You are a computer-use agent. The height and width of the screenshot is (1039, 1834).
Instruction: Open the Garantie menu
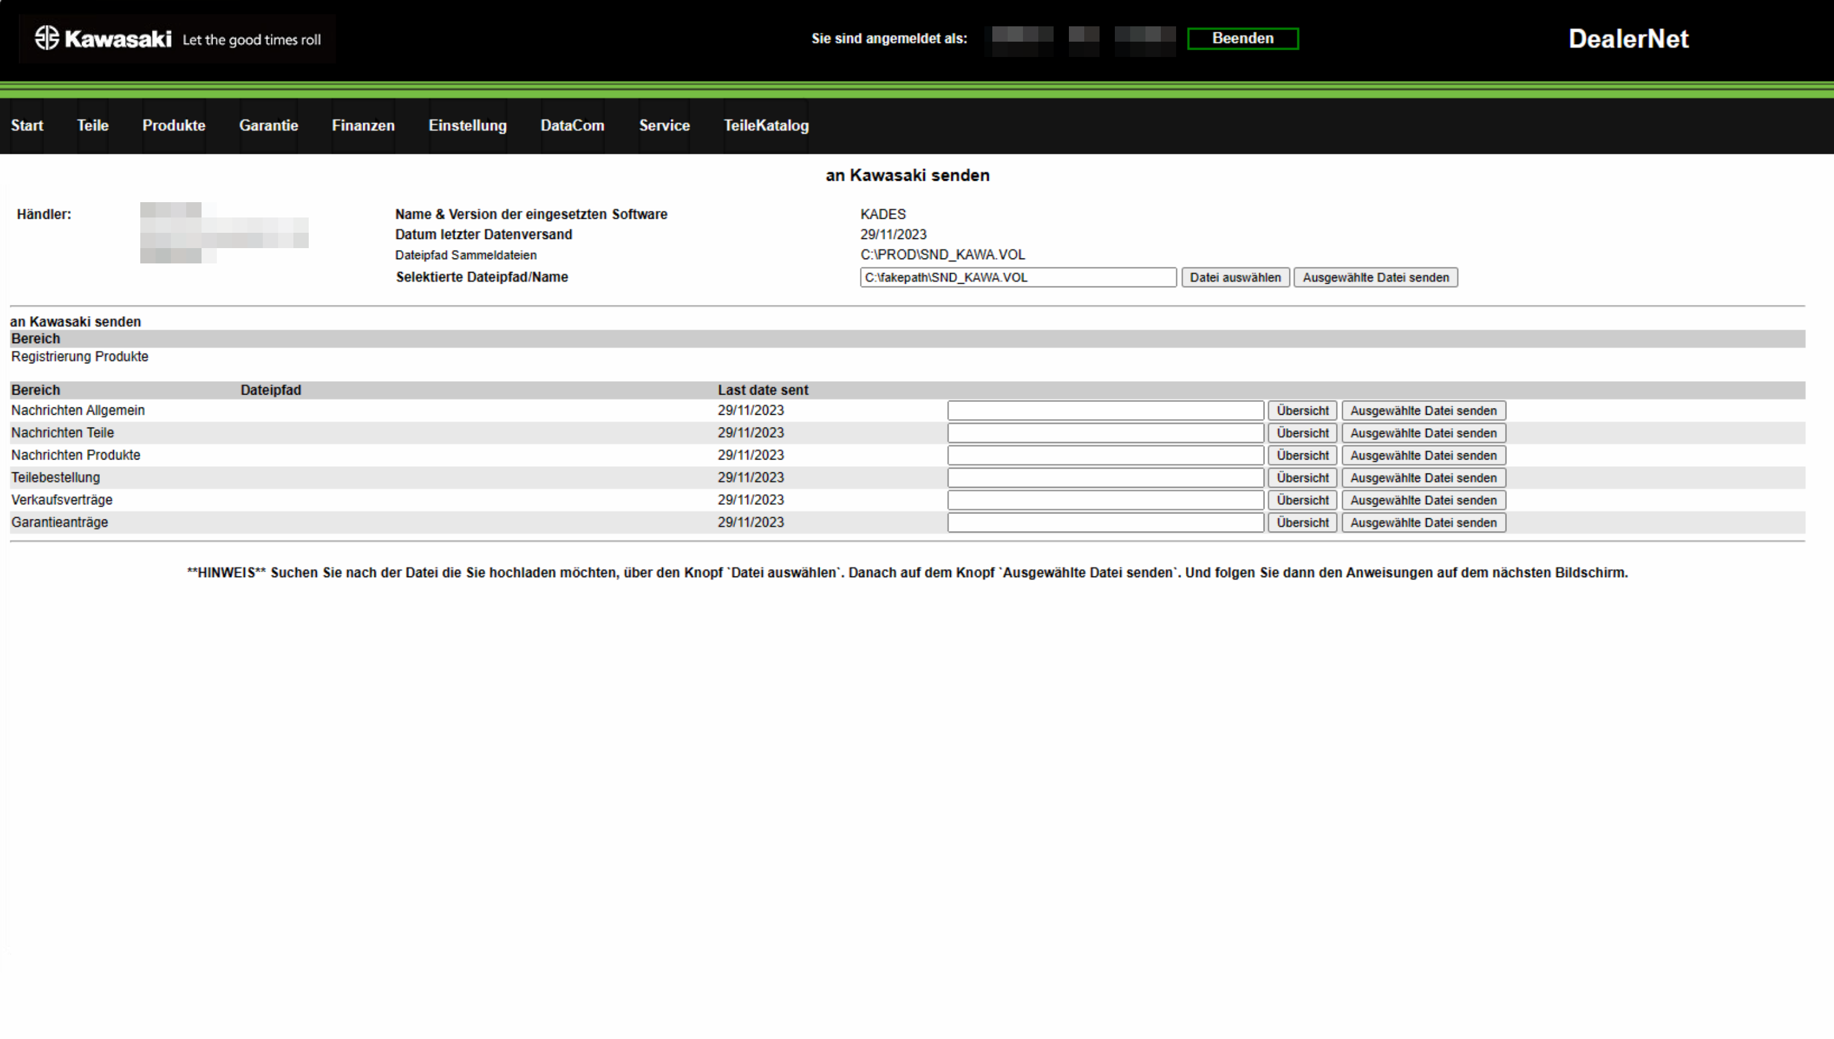(x=268, y=126)
